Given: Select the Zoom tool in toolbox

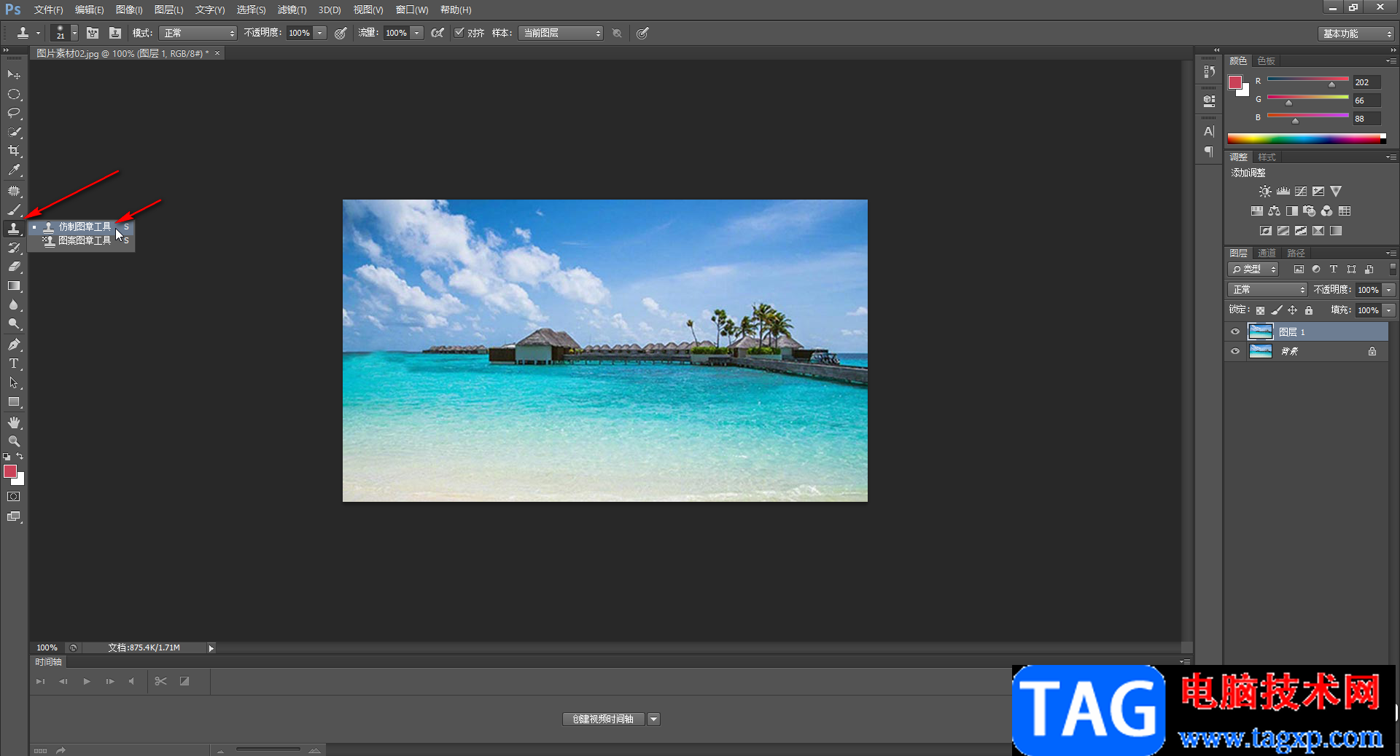Looking at the screenshot, I should coord(14,441).
